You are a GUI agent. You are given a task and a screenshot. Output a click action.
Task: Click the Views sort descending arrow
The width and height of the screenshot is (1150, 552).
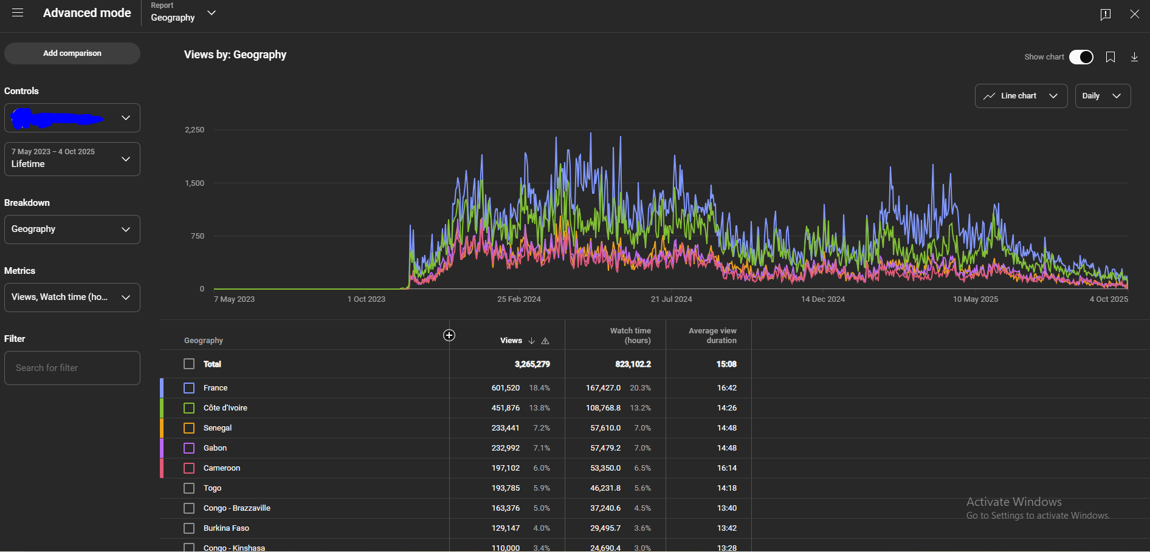click(532, 341)
